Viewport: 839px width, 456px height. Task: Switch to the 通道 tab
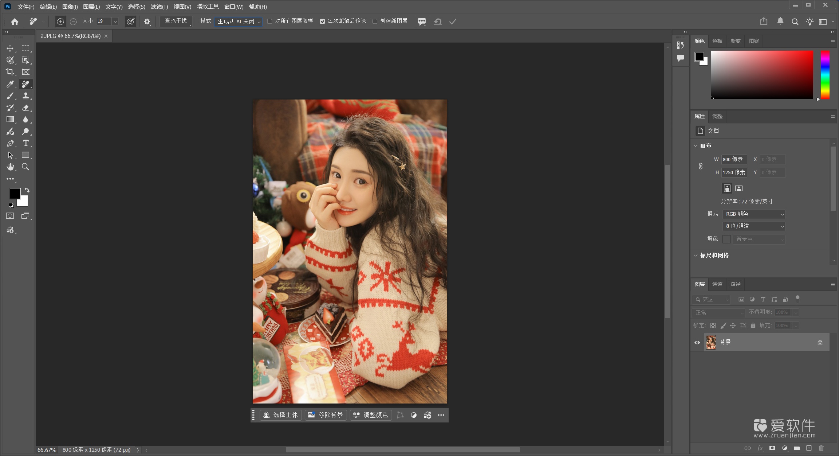pyautogui.click(x=717, y=284)
